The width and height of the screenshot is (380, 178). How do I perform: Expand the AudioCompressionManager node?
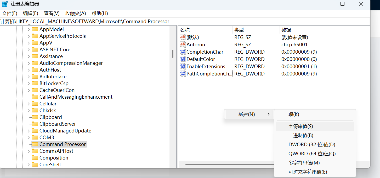tap(29, 63)
